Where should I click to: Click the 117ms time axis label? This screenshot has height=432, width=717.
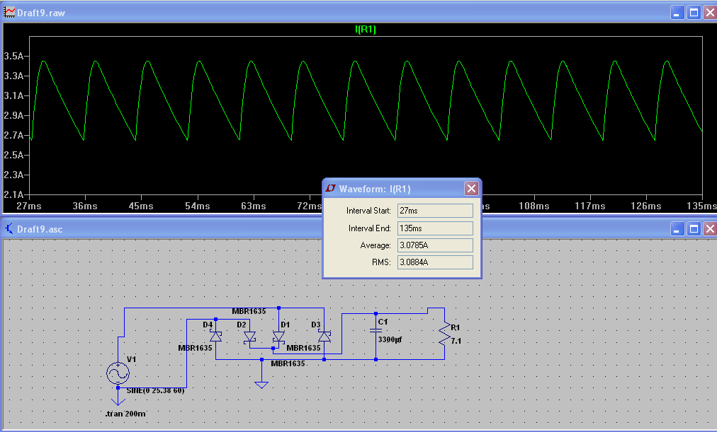590,206
